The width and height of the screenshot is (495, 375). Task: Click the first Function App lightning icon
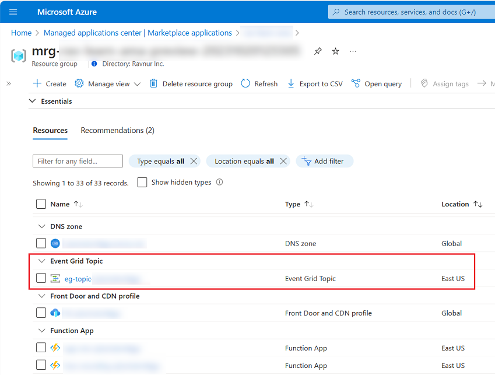coord(55,348)
